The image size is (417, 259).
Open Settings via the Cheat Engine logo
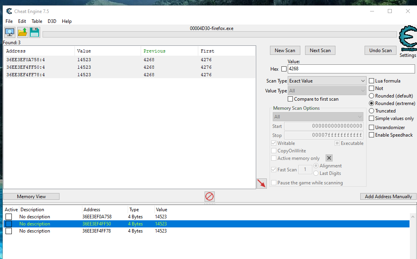[x=408, y=39]
